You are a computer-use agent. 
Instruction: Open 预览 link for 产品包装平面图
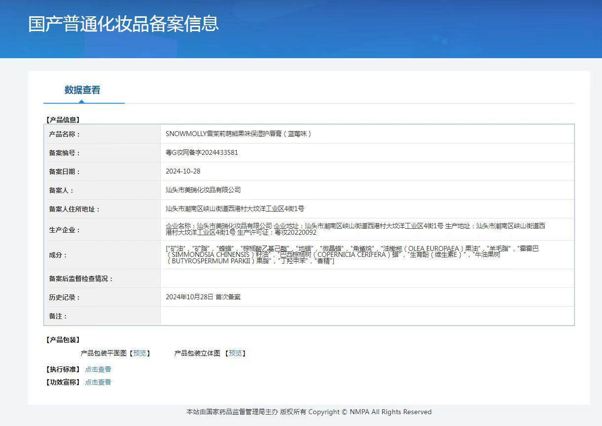coord(140,353)
